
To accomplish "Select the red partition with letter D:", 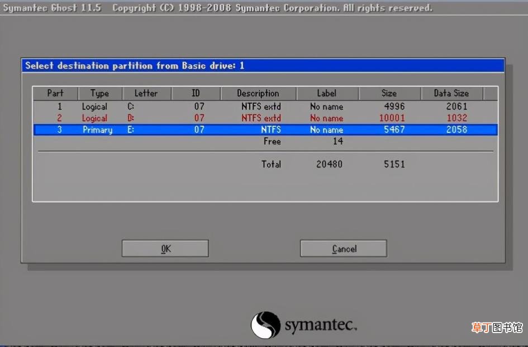I will pos(265,118).
